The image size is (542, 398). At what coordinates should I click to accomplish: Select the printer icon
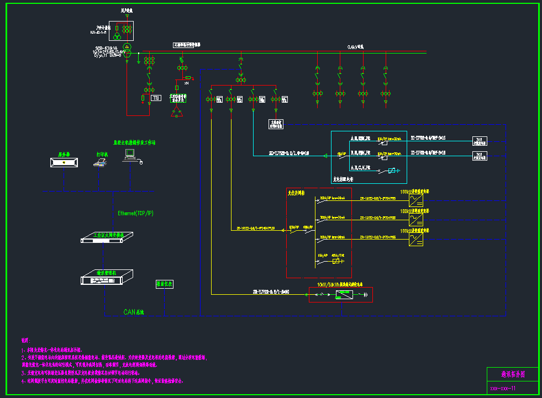(99, 162)
